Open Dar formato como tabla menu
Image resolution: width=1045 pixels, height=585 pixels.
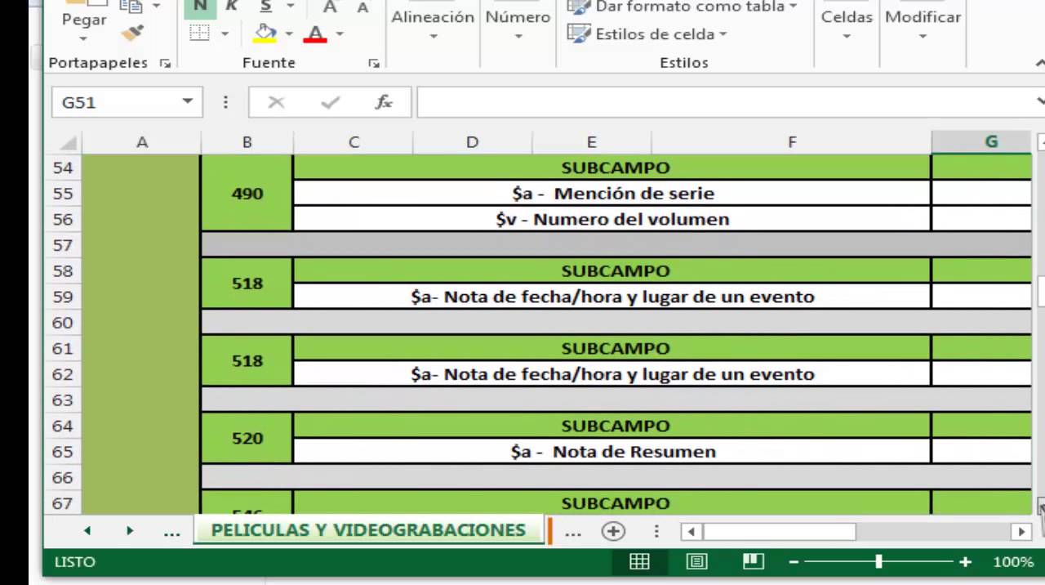coord(683,7)
